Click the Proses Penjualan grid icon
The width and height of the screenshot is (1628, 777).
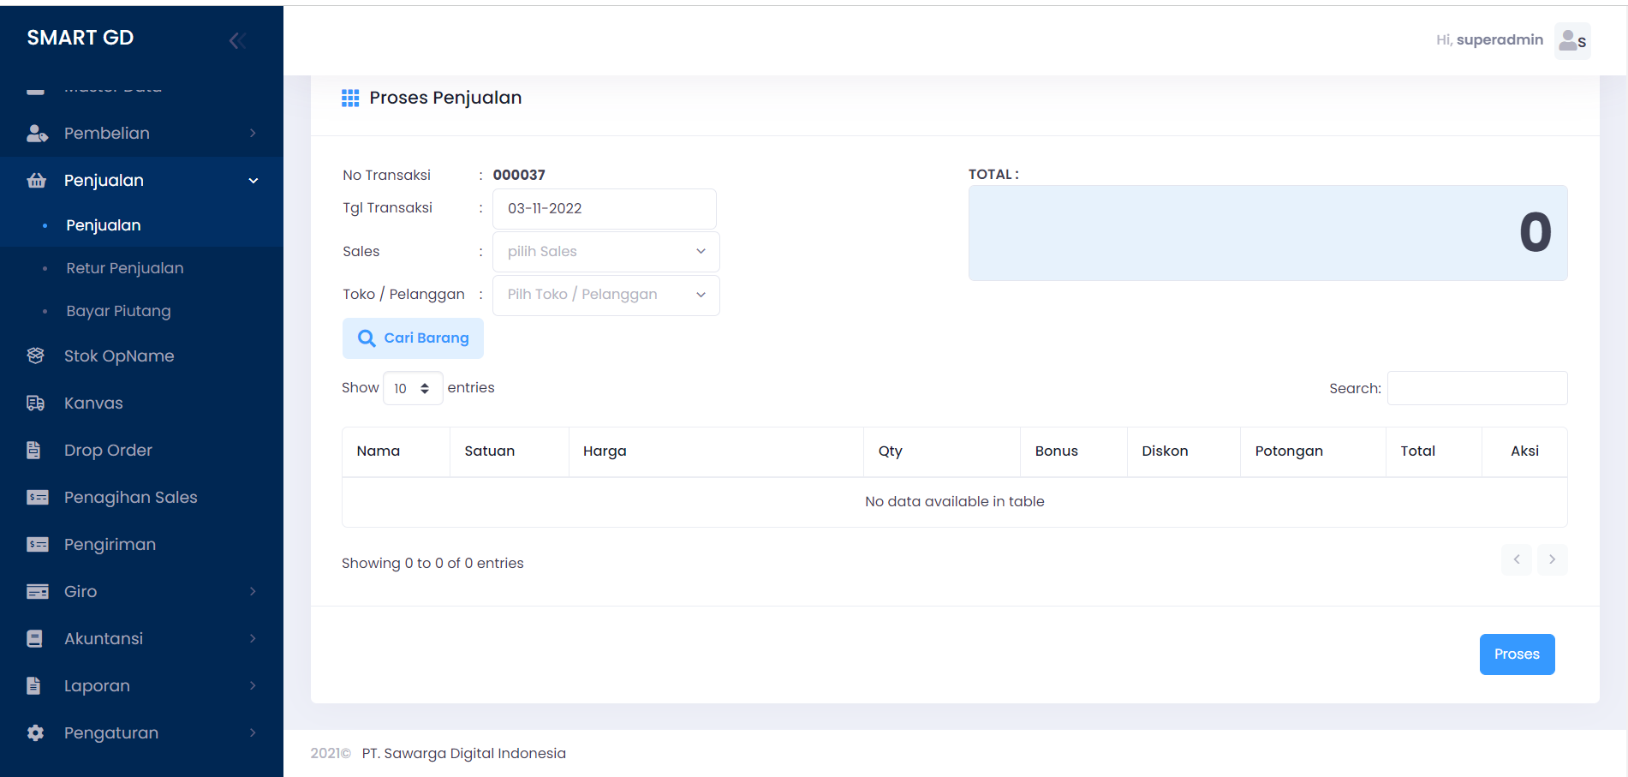350,99
